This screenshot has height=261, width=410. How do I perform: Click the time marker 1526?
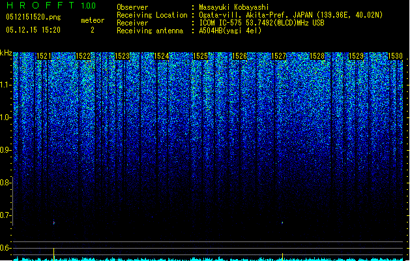tap(239, 56)
